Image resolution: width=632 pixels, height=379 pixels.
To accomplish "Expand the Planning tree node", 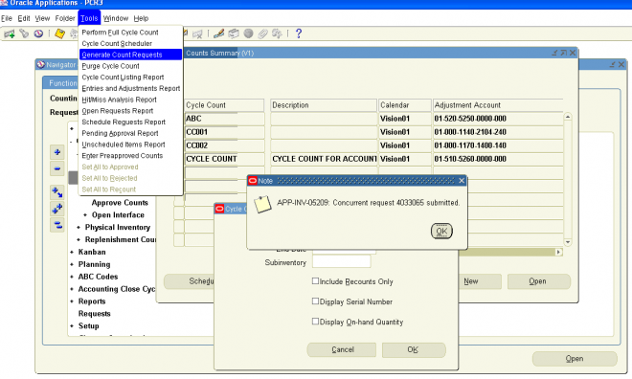I will 72,264.
